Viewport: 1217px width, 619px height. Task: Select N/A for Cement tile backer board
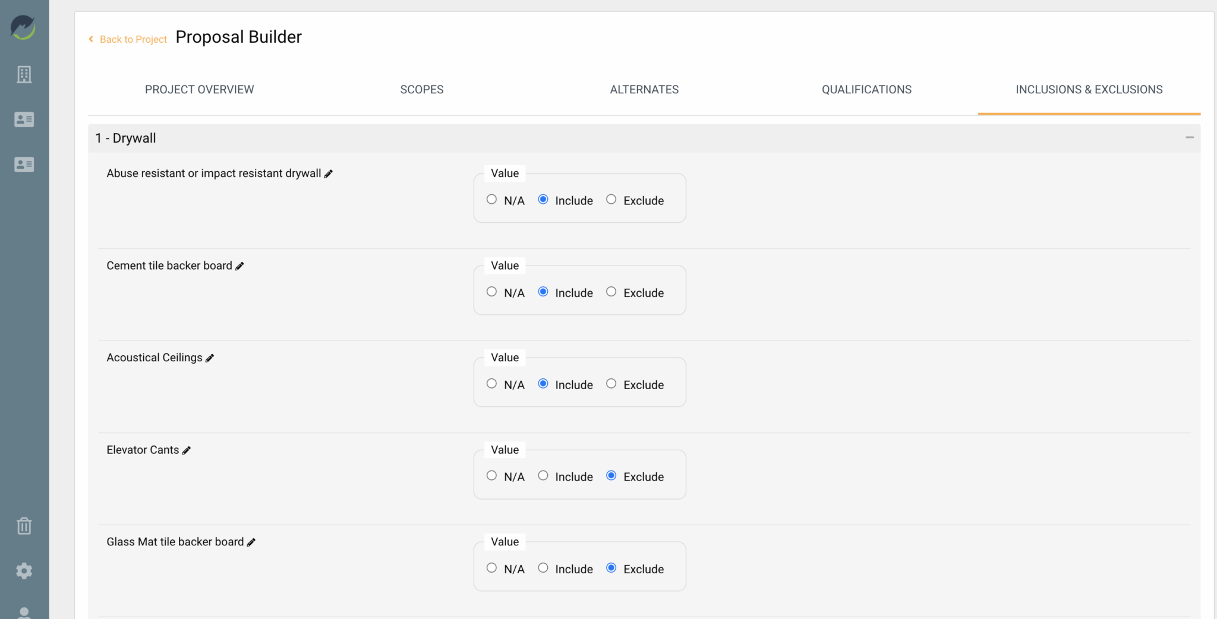pos(491,292)
